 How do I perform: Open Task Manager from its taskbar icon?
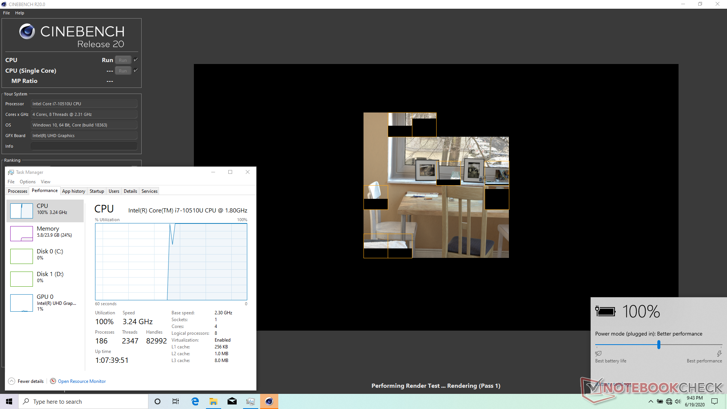pyautogui.click(x=250, y=401)
